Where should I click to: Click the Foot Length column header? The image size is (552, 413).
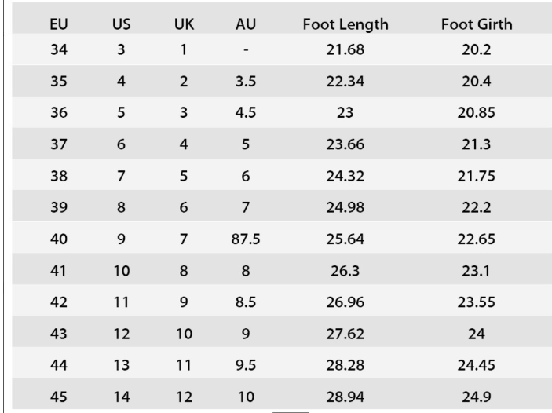[x=345, y=24]
